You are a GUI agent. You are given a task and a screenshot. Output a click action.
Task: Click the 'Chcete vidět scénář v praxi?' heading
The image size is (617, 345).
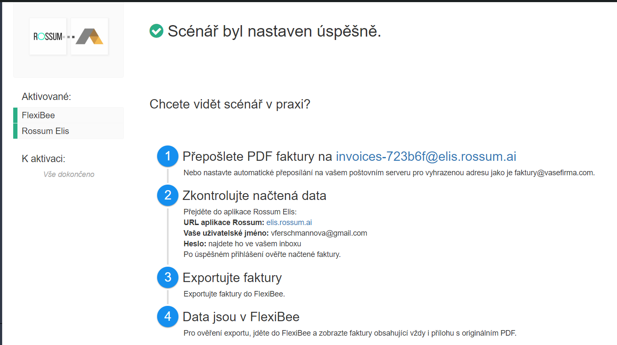point(230,104)
